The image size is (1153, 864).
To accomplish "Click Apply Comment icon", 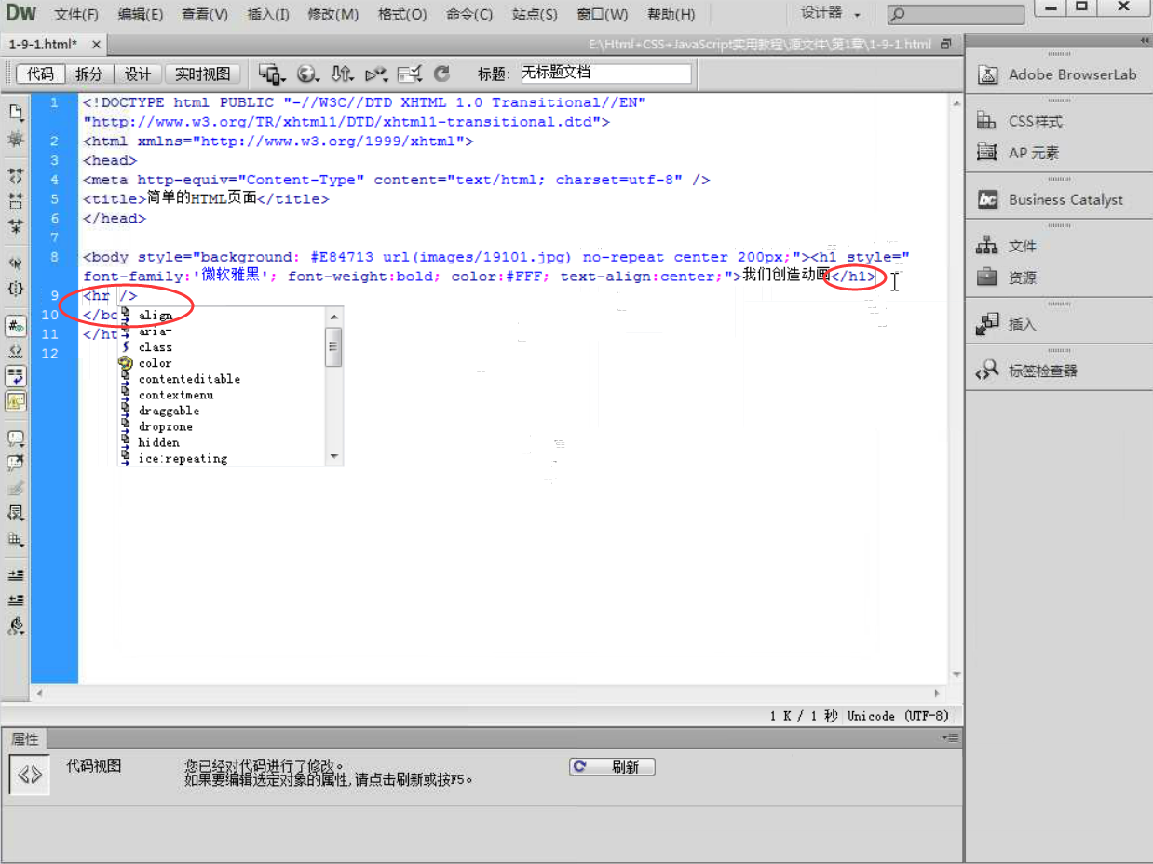I will (16, 438).
